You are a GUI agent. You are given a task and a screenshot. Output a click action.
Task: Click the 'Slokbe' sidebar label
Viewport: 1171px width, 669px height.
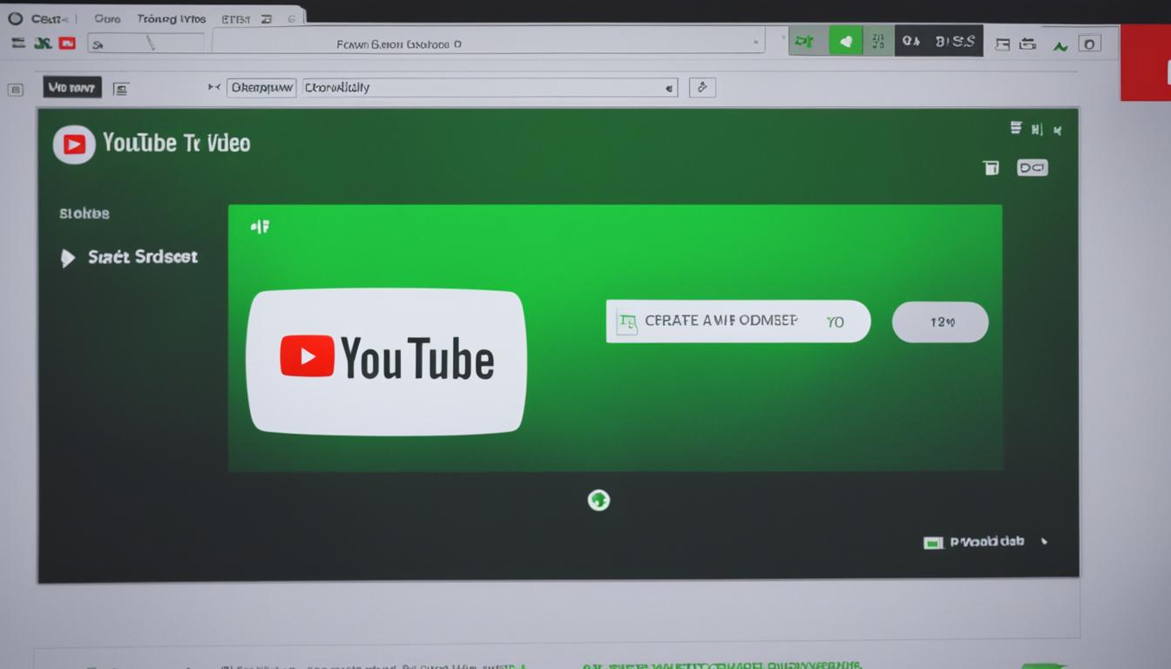click(x=85, y=213)
